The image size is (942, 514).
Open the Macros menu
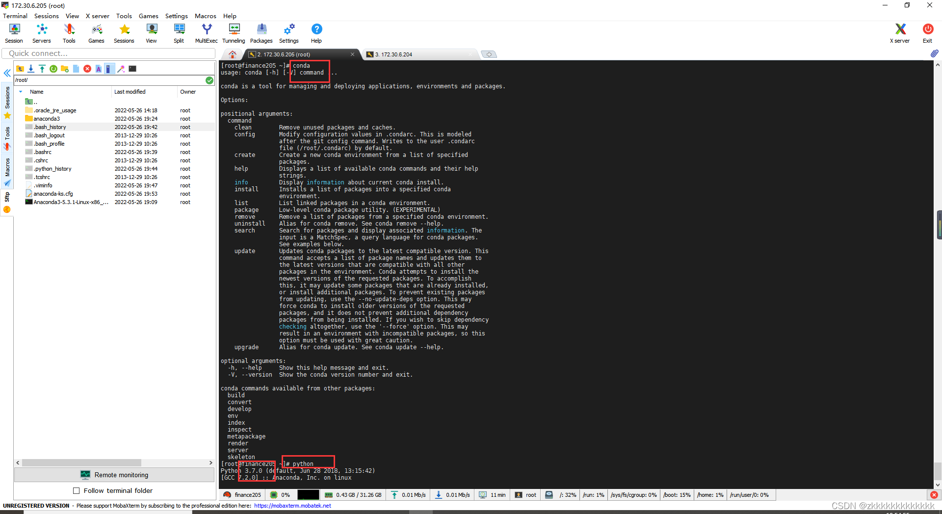tap(205, 16)
